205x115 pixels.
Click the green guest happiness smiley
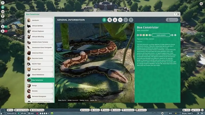[x=52, y=113]
